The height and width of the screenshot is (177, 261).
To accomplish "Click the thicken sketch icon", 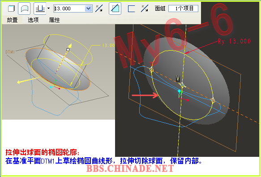I will pos(131,9).
